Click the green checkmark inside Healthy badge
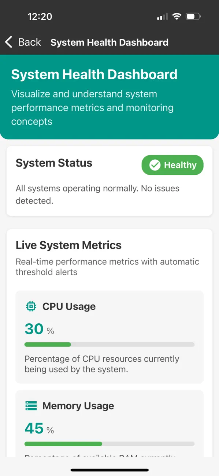Image resolution: width=219 pixels, height=476 pixels. click(155, 165)
